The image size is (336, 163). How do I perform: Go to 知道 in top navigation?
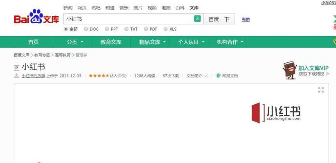point(110,8)
